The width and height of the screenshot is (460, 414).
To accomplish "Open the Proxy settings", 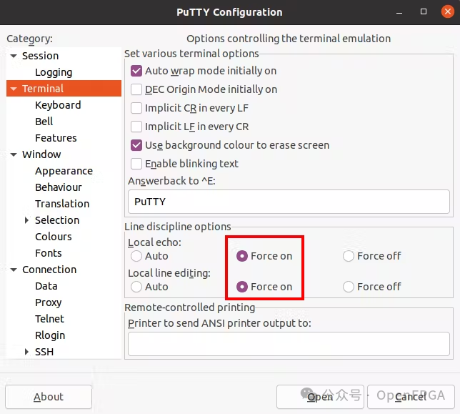I will pyautogui.click(x=49, y=302).
